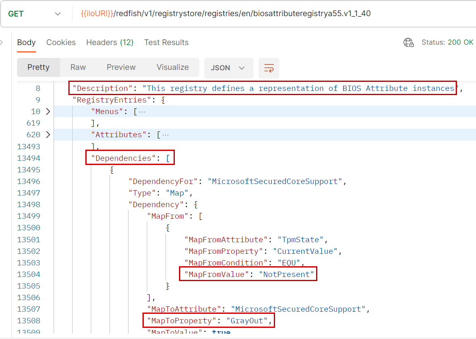The height and width of the screenshot is (339, 476).
Task: Click the folded ellipsis after "Attributes"
Action: tap(165, 135)
